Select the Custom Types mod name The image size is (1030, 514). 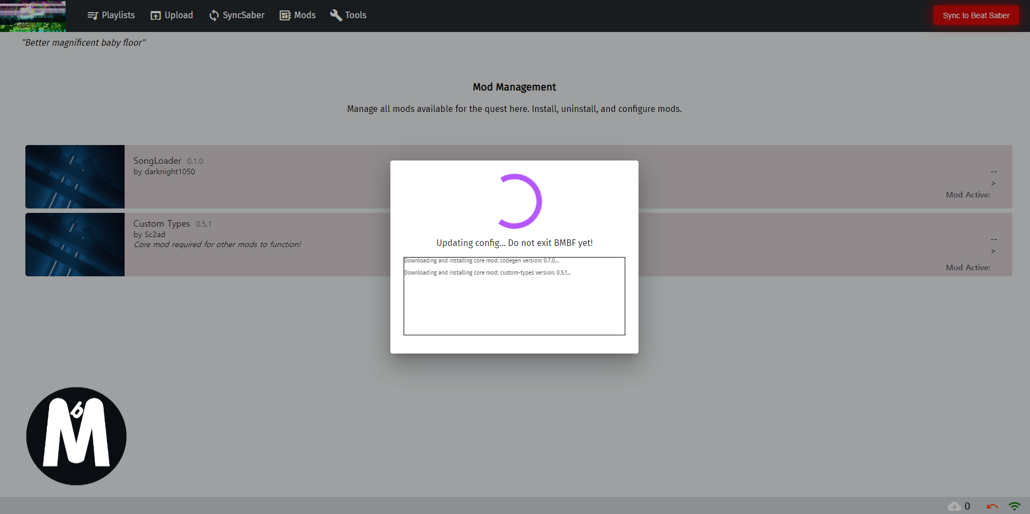[x=162, y=223]
